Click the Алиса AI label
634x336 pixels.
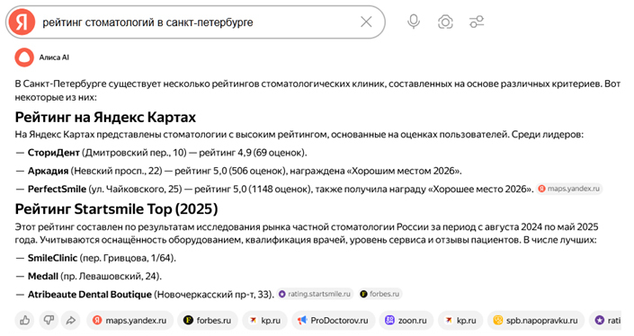click(54, 57)
